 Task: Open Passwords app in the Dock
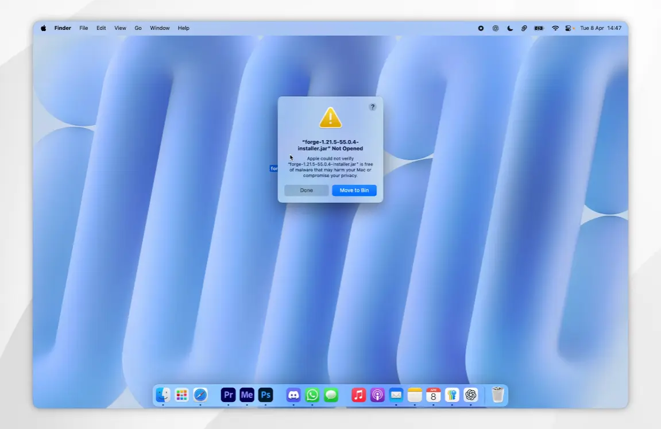[452, 395]
